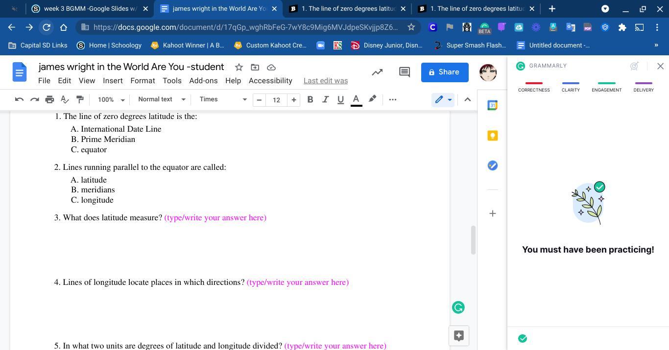Click the blue Share button

click(x=444, y=72)
